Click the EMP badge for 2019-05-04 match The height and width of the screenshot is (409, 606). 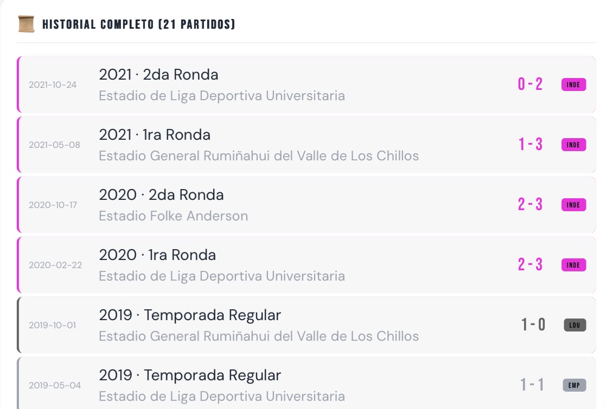(575, 385)
